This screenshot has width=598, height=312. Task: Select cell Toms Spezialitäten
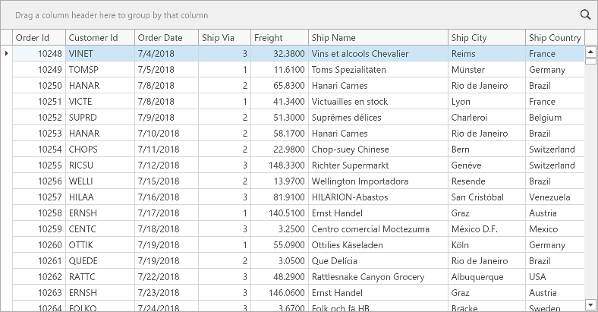click(x=379, y=69)
